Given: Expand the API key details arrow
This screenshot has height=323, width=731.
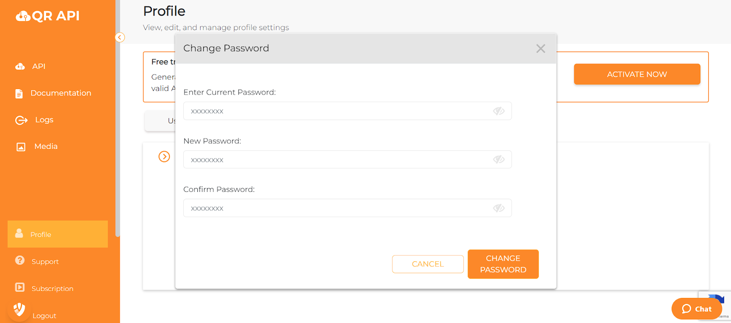Looking at the screenshot, I should click(x=164, y=157).
